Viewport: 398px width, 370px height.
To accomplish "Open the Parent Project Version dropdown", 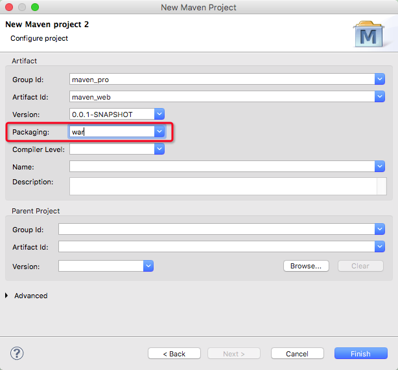I will pyautogui.click(x=148, y=266).
